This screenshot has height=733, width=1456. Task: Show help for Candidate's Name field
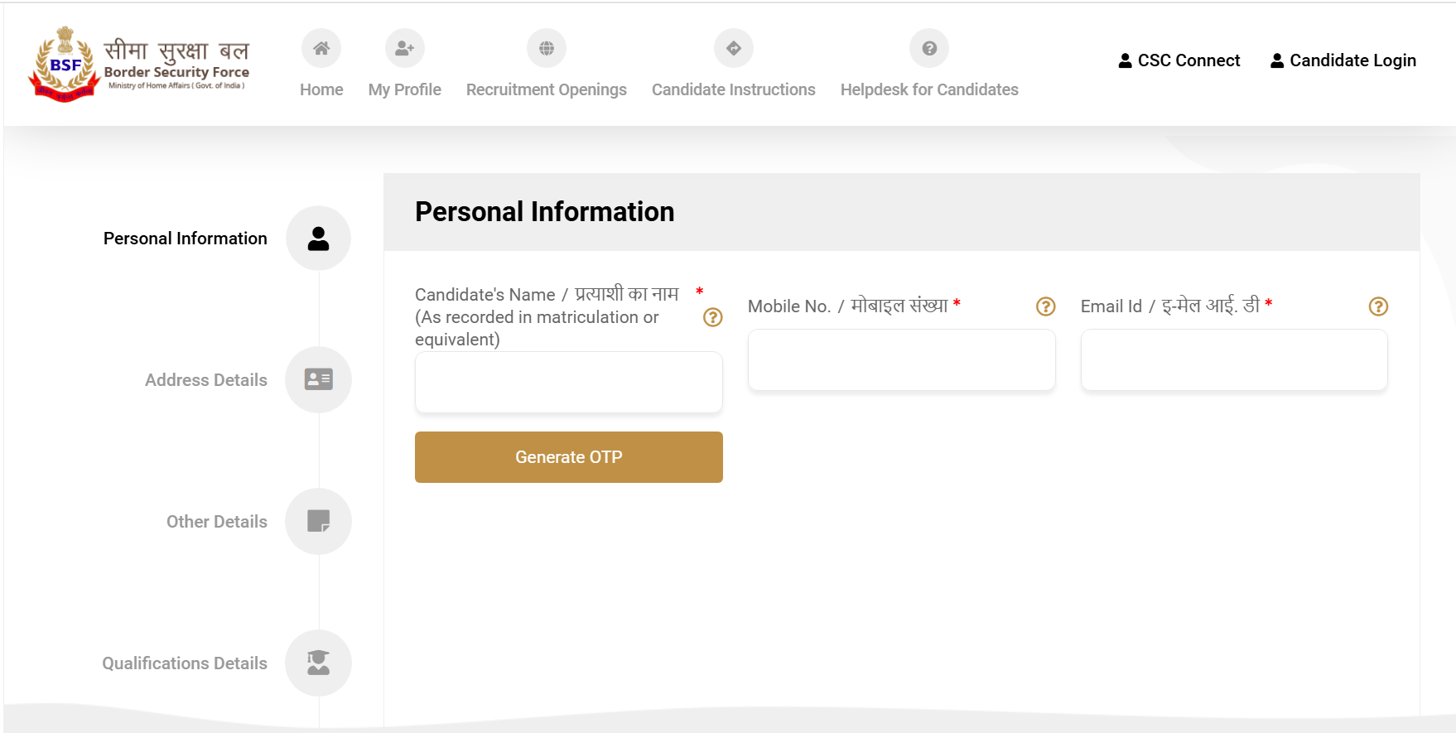[x=712, y=317]
